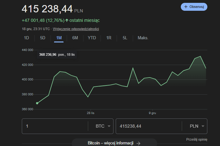Image resolution: width=220 pixels, height=146 pixels.
Task: Open BTC currency dropdown
Action: tap(103, 126)
